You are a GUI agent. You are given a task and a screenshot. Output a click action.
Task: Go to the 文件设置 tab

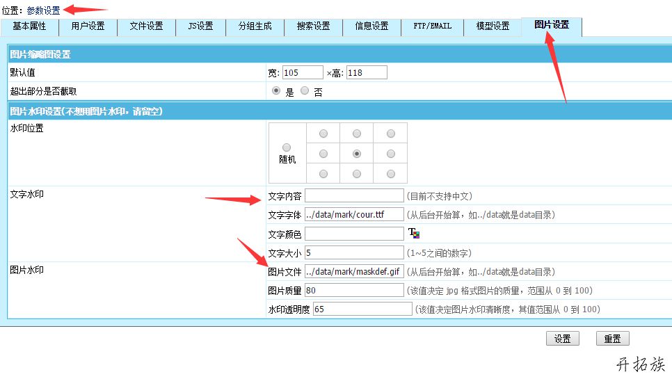[146, 26]
